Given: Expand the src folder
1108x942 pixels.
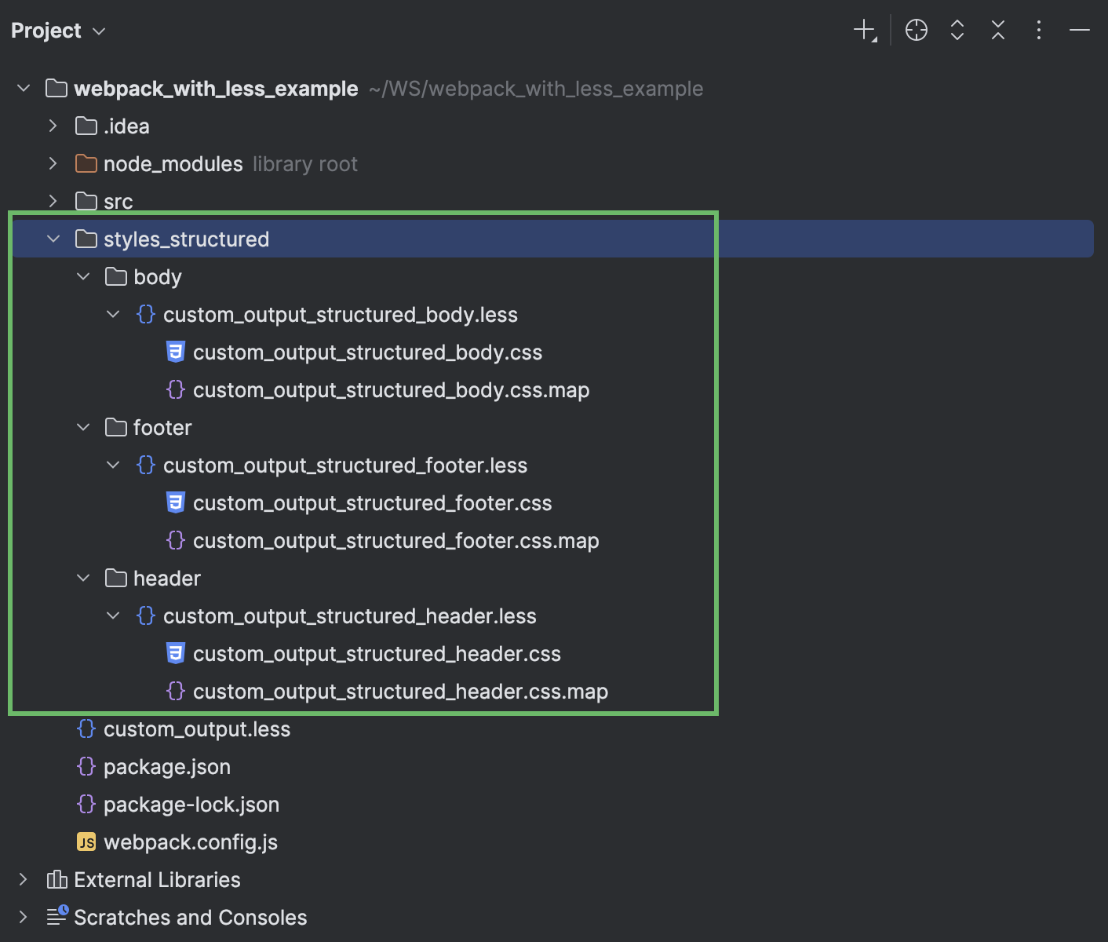Looking at the screenshot, I should point(53,201).
